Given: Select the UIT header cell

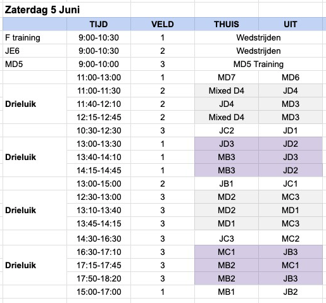Looking at the screenshot, I should click(x=291, y=24).
